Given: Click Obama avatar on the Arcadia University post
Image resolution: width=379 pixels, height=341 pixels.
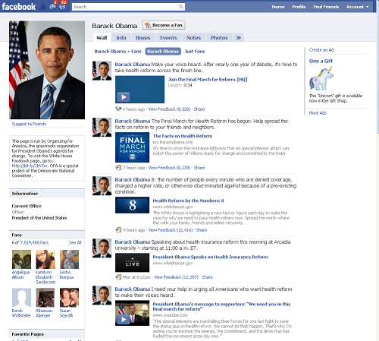Looking at the screenshot, I should click(x=102, y=248).
